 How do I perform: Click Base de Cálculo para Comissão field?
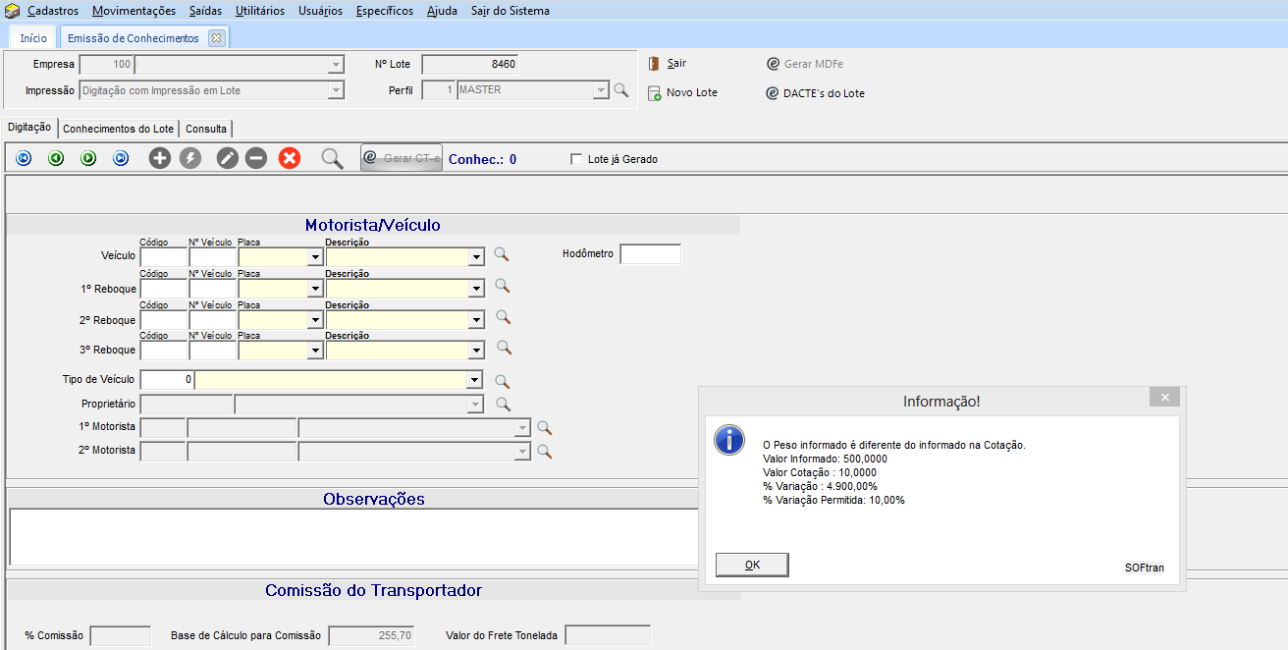(372, 635)
